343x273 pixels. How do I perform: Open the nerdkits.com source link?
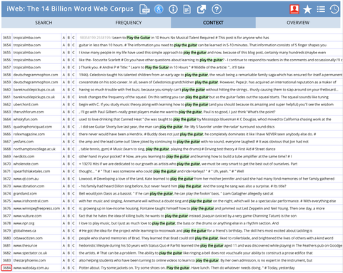point(24,156)
